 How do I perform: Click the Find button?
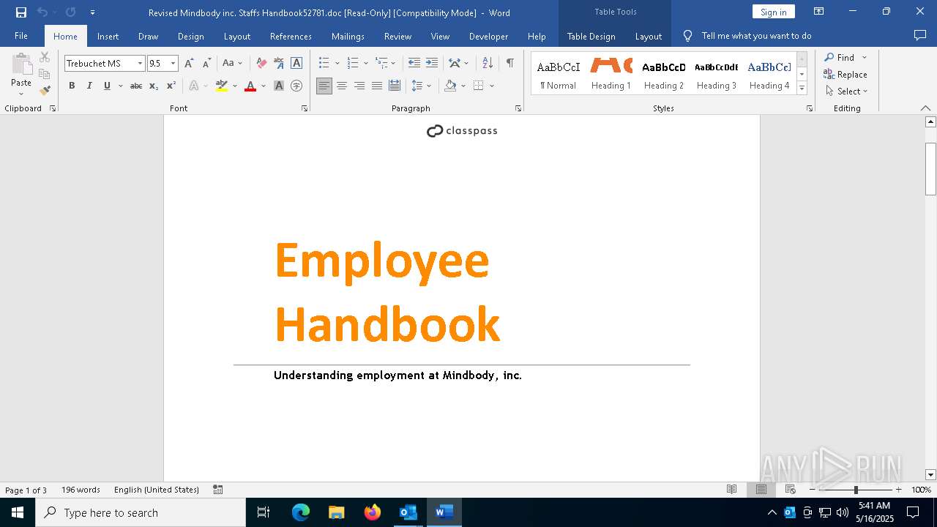840,57
